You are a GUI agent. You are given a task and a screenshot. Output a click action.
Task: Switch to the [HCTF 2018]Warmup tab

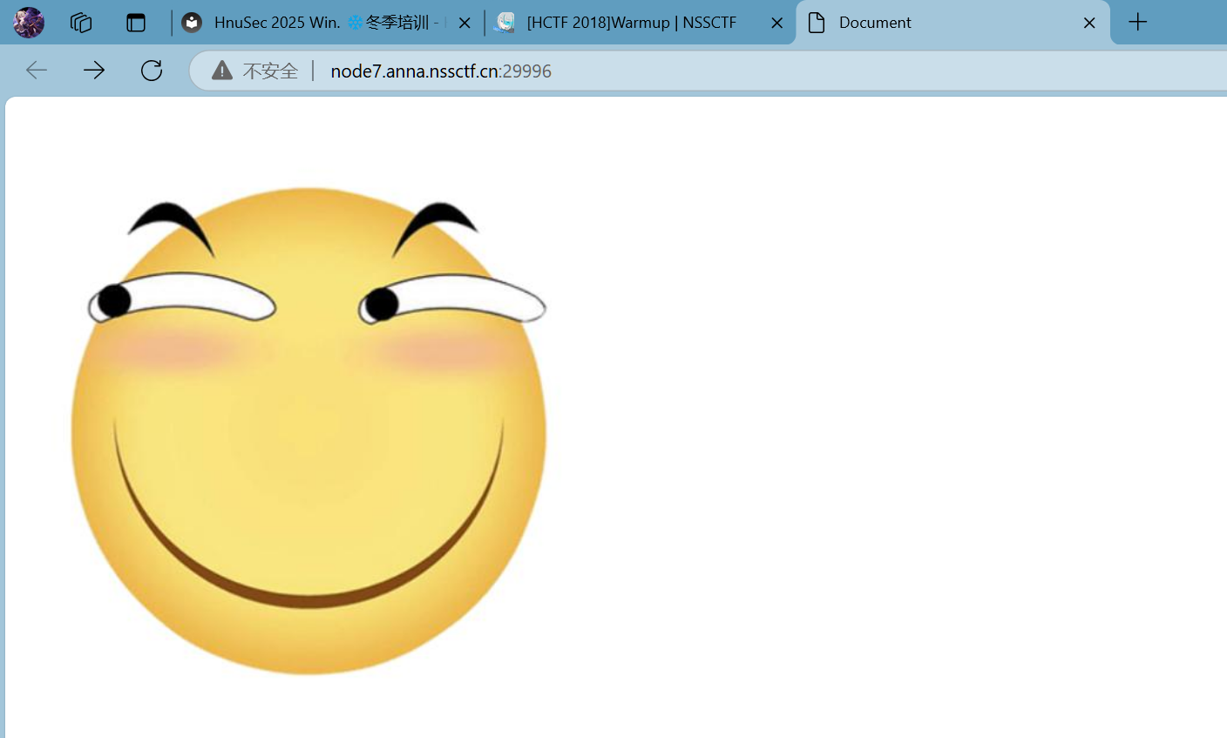coord(631,23)
